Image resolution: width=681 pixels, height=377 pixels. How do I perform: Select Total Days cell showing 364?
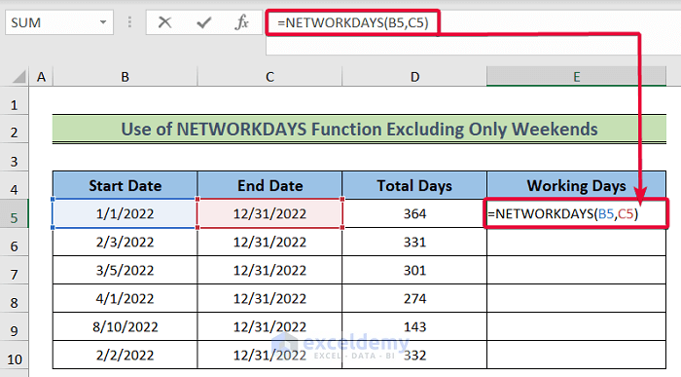(x=414, y=213)
